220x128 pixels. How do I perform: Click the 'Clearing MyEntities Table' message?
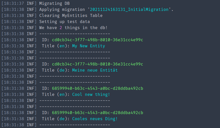pos(71,15)
